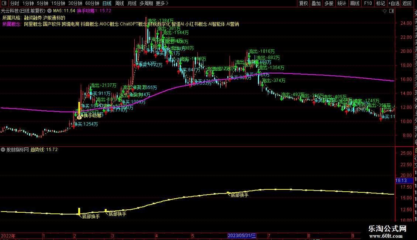Click the 流出:-882万 annotation
Image resolution: width=417 pixels, height=240 pixels.
click(268, 58)
